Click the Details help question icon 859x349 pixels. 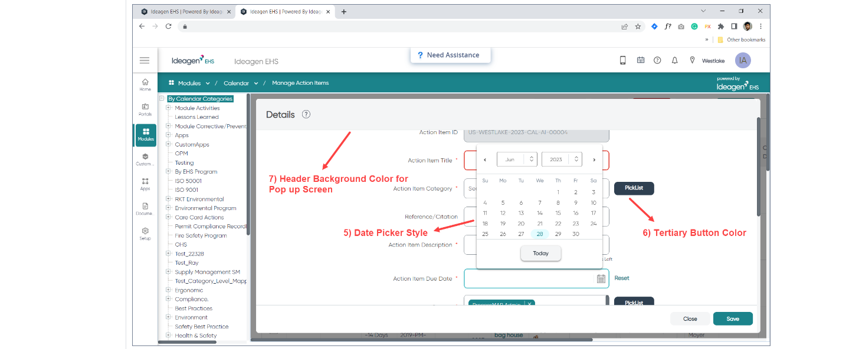coord(306,115)
